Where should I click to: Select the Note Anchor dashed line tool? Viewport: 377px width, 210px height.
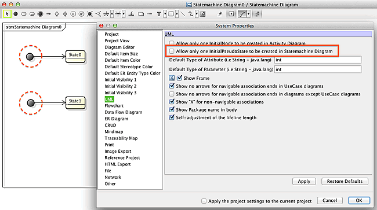(149, 14)
